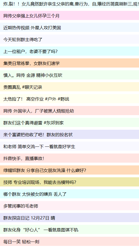
Task: Open the '多管闲事的毛老师' entry
Action: 69,206
